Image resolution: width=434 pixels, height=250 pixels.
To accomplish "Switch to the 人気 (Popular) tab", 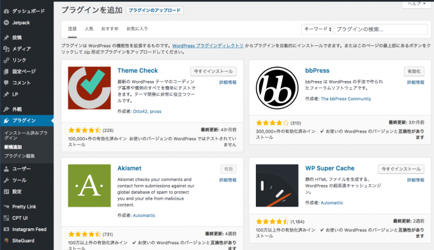I will pyautogui.click(x=89, y=29).
